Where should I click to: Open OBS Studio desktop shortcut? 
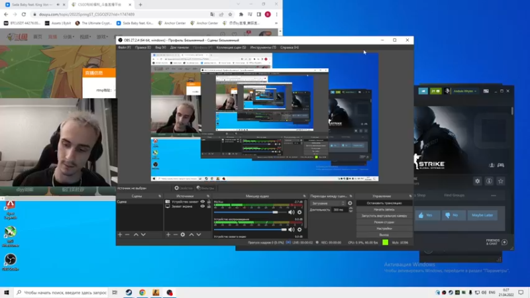(x=10, y=262)
